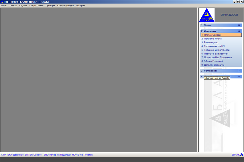244x162 pixels.
Task: Click the БЛАНК triangle logo in side panel
Action: 206,15
